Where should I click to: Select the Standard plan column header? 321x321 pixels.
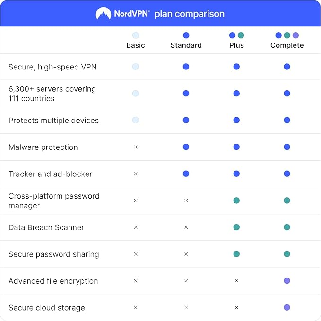pos(186,45)
